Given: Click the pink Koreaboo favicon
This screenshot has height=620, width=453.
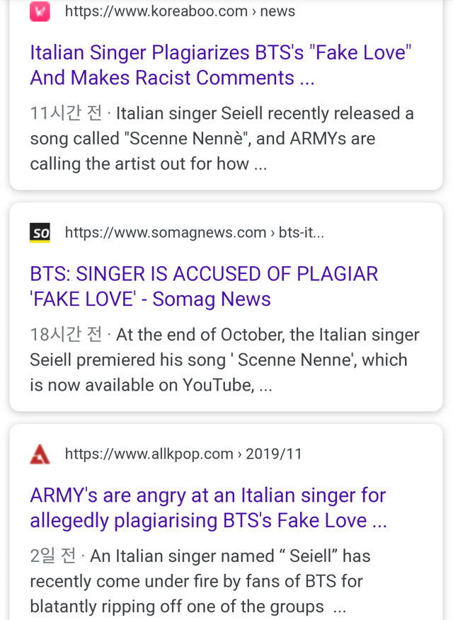Looking at the screenshot, I should coord(40,11).
